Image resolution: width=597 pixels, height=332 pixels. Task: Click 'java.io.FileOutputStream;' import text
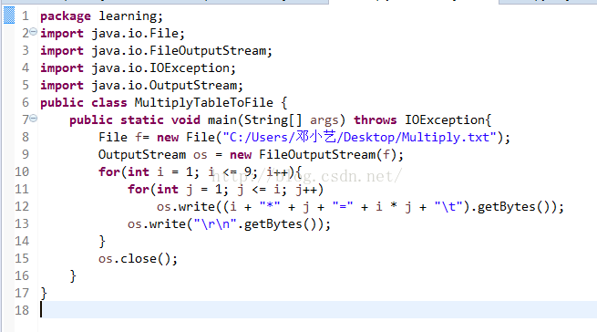[x=182, y=51]
